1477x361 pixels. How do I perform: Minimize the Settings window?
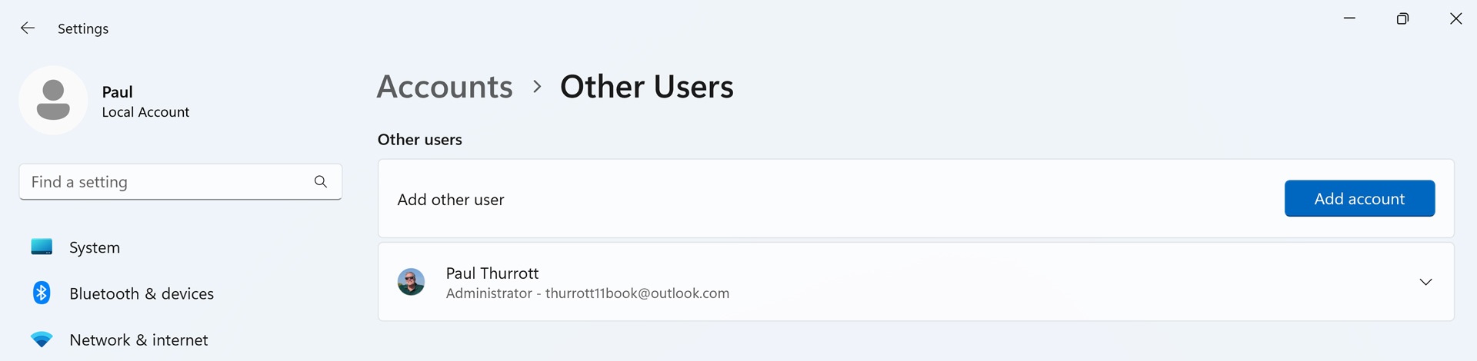tap(1349, 18)
